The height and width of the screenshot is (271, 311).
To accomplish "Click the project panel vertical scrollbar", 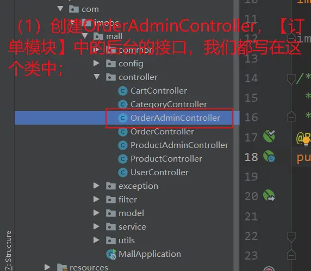I will point(236,135).
